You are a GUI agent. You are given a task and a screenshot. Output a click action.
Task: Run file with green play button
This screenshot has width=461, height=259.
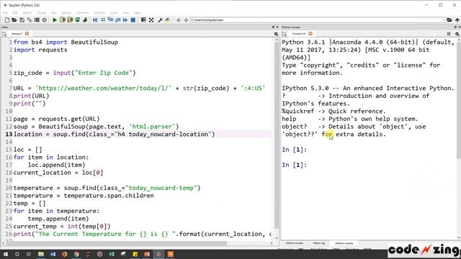pos(55,20)
